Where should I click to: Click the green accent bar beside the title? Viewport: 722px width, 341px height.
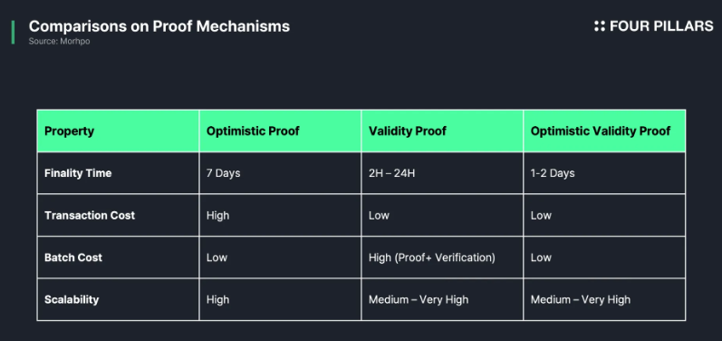coord(13,33)
